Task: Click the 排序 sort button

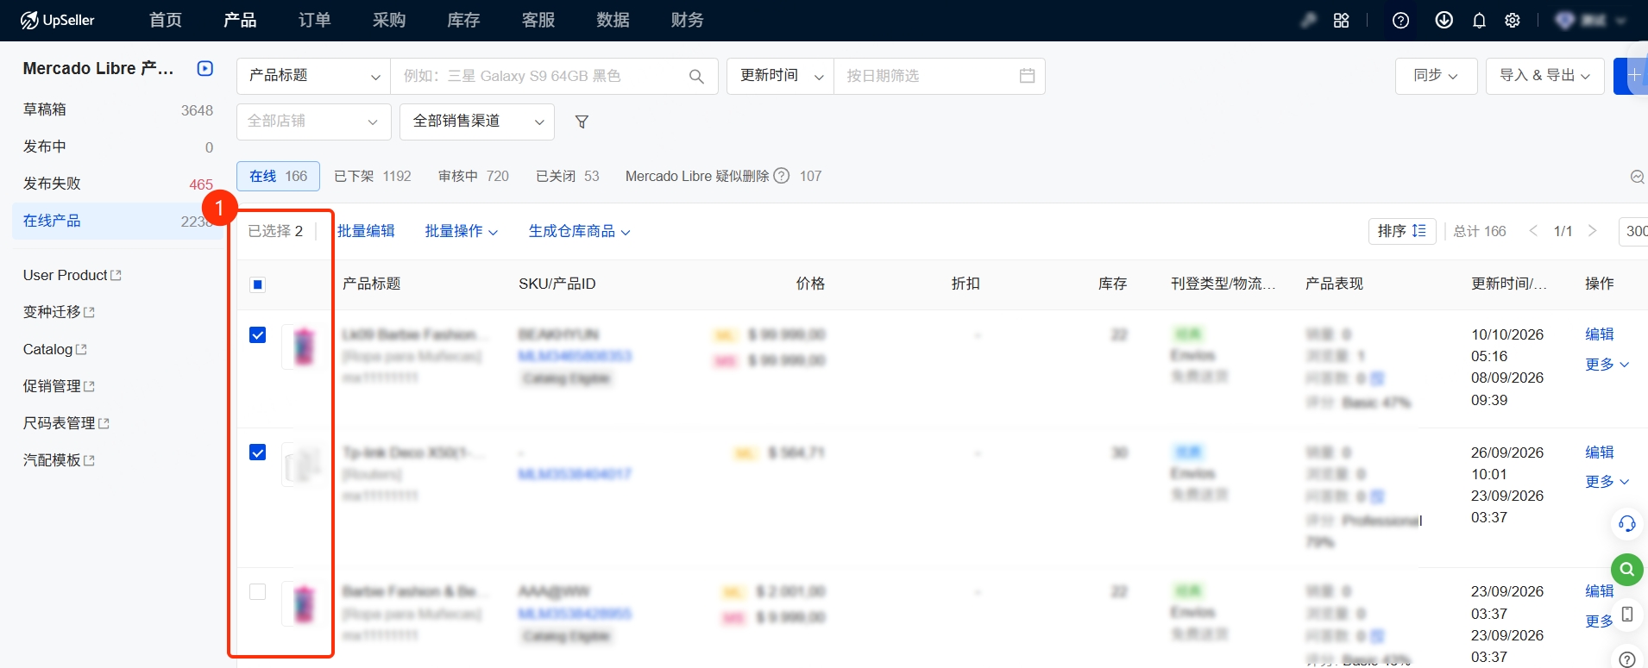Action: [x=1402, y=231]
